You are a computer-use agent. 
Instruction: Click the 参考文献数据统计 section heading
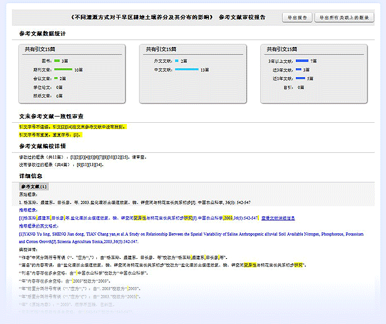[43, 34]
